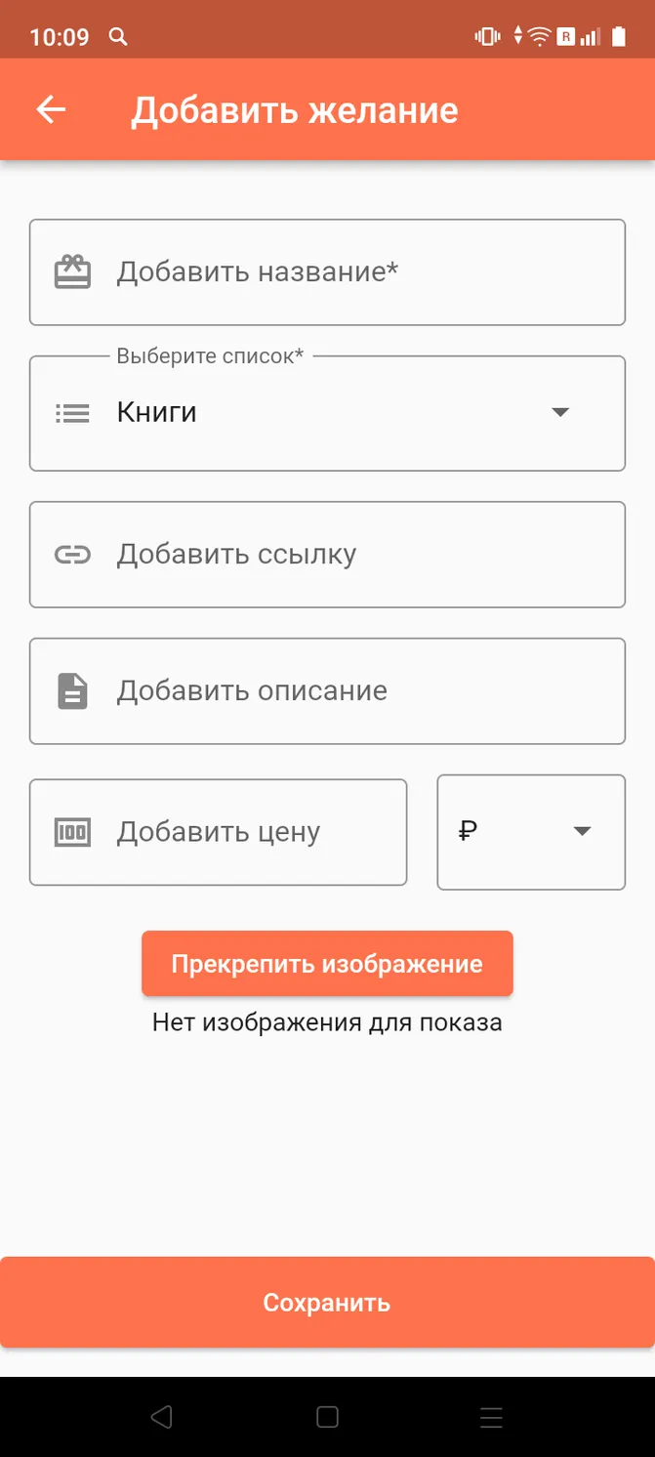This screenshot has height=1457, width=655.
Task: Open the Выберите список selector
Action: [327, 413]
